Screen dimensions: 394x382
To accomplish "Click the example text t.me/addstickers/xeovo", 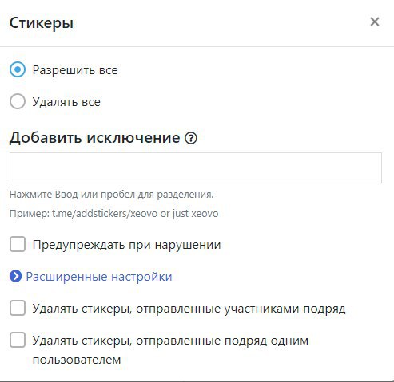I will point(105,214).
